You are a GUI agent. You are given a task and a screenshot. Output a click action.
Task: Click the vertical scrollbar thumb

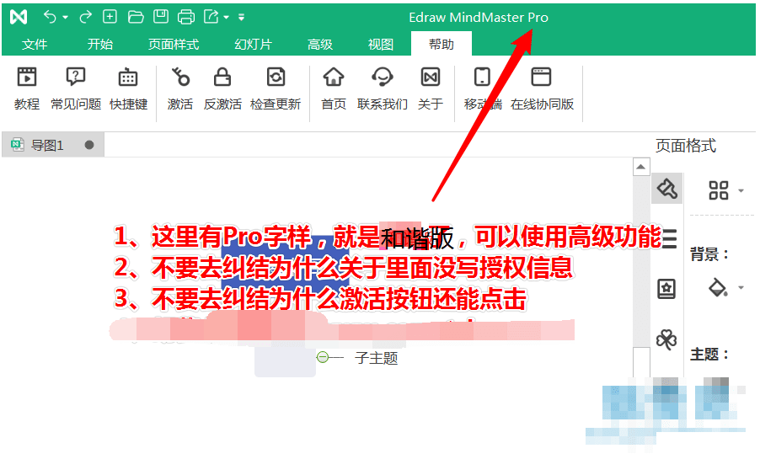pos(641,361)
